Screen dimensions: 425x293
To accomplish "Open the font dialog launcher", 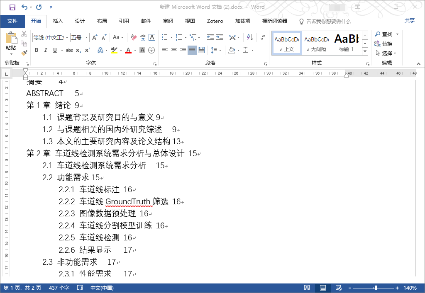I will (155, 64).
